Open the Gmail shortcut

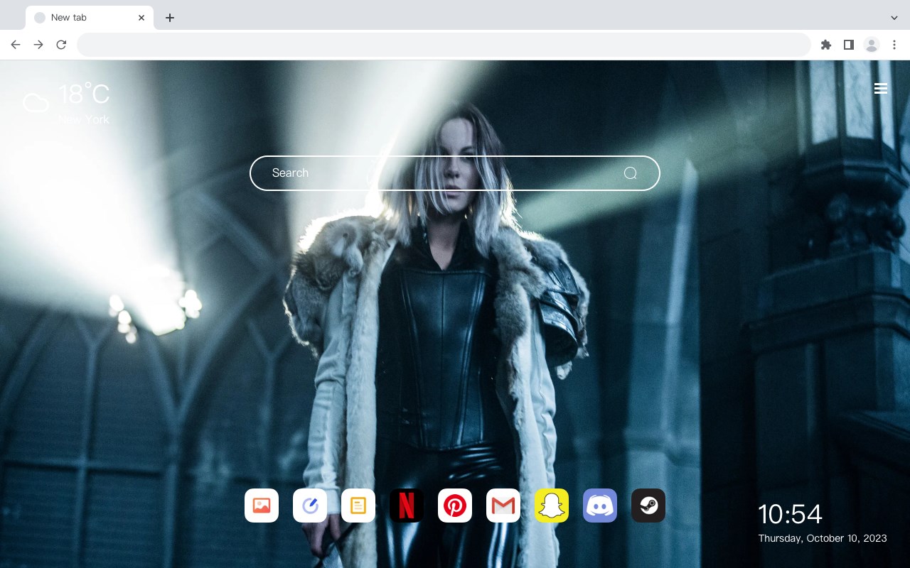503,506
